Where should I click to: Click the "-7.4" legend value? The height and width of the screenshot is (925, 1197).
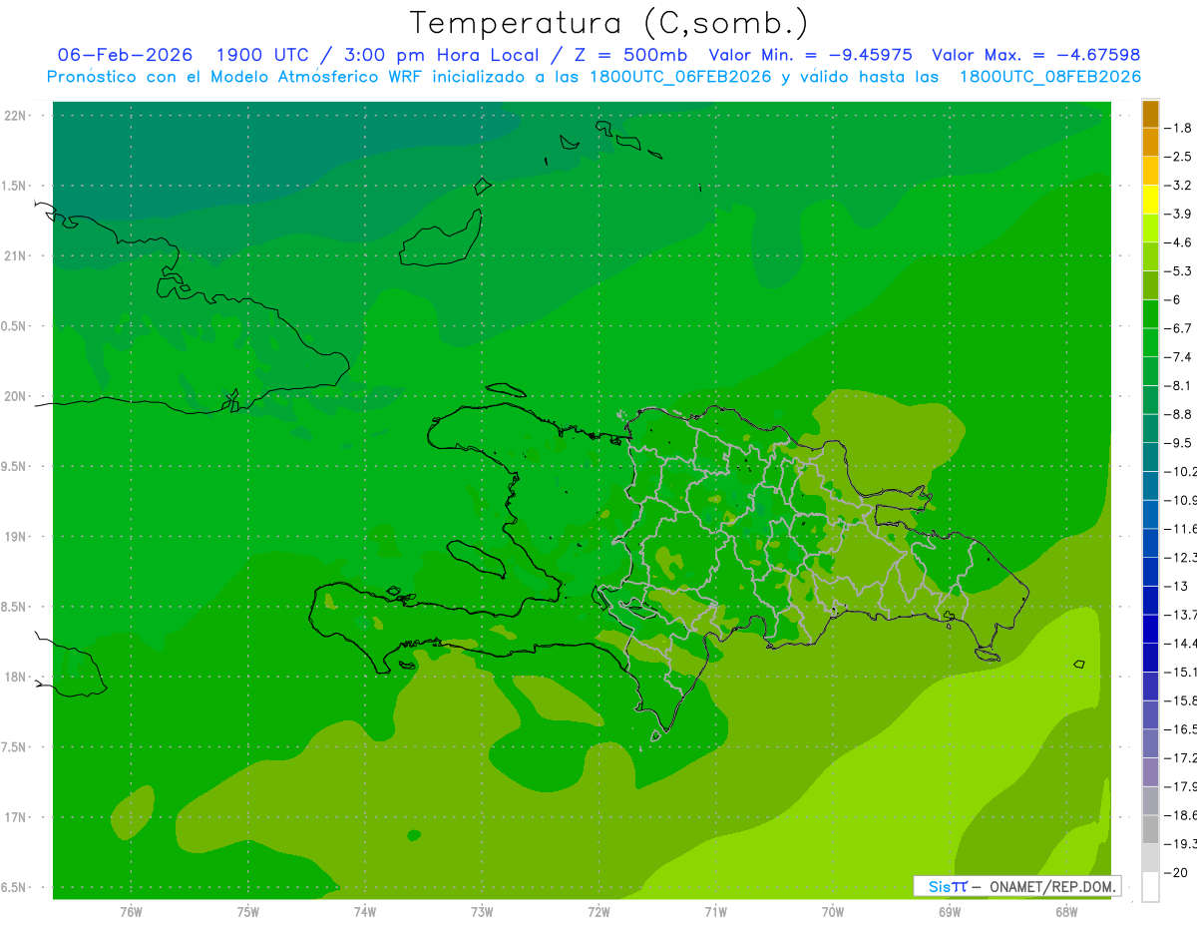click(x=1180, y=357)
